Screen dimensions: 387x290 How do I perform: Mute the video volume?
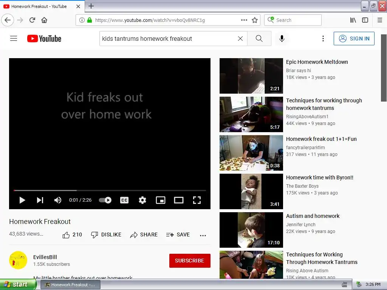click(x=58, y=200)
